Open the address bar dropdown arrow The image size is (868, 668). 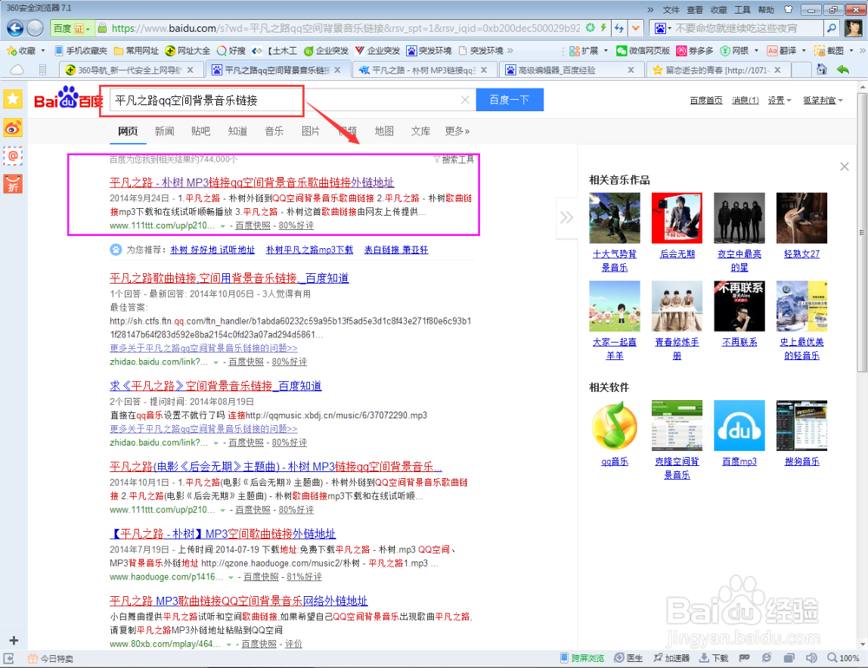tap(636, 28)
